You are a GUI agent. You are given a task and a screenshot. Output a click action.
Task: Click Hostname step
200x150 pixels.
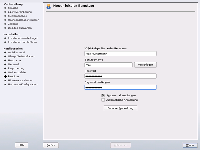pyautogui.click(x=14, y=60)
